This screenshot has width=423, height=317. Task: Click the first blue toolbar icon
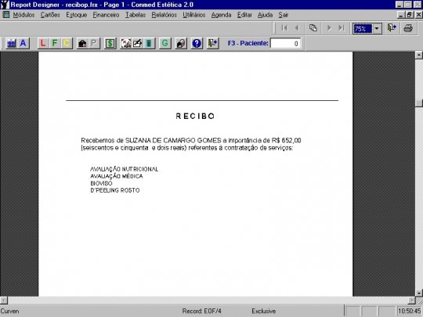pos(11,43)
